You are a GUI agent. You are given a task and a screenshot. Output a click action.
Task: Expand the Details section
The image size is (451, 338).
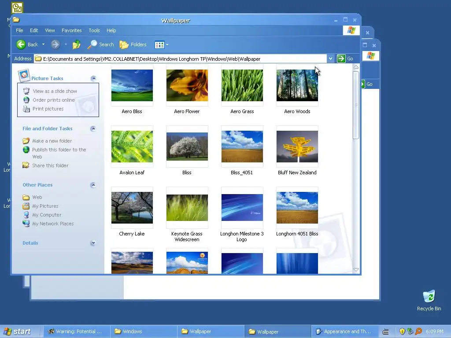click(93, 243)
